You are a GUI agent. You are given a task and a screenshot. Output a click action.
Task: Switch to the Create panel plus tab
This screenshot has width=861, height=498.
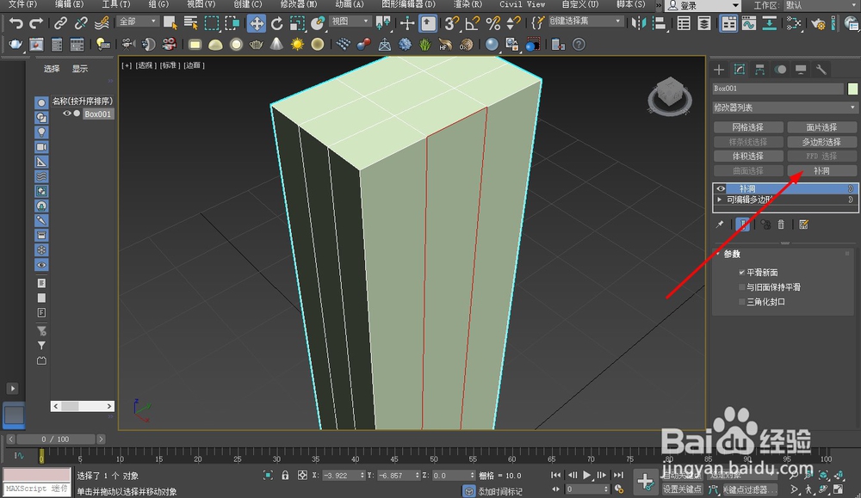tap(719, 70)
